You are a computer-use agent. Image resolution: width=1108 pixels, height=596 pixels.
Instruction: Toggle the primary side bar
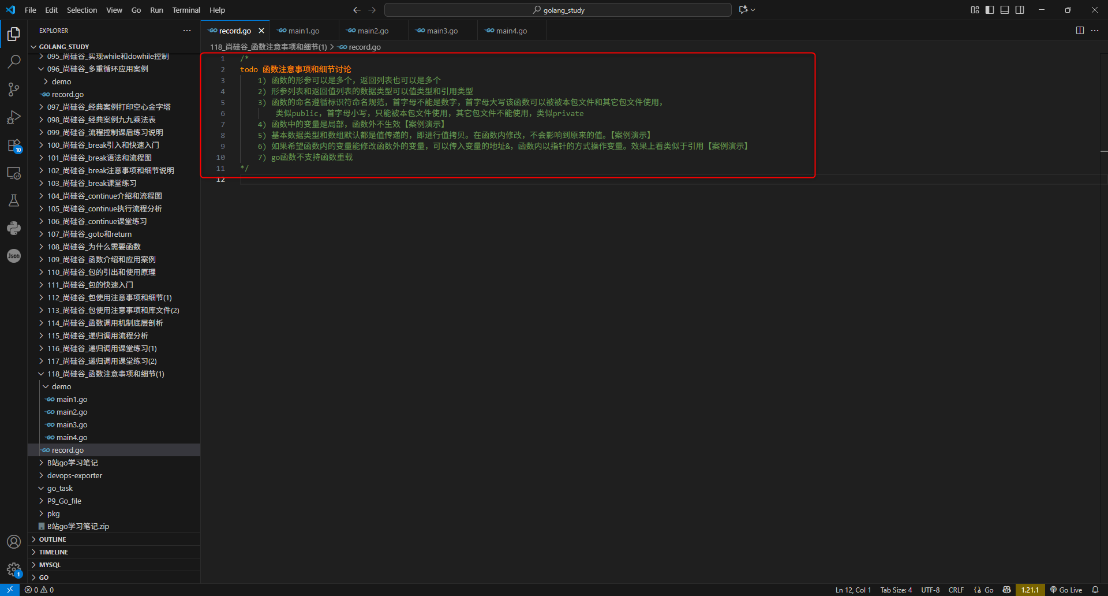pos(990,10)
